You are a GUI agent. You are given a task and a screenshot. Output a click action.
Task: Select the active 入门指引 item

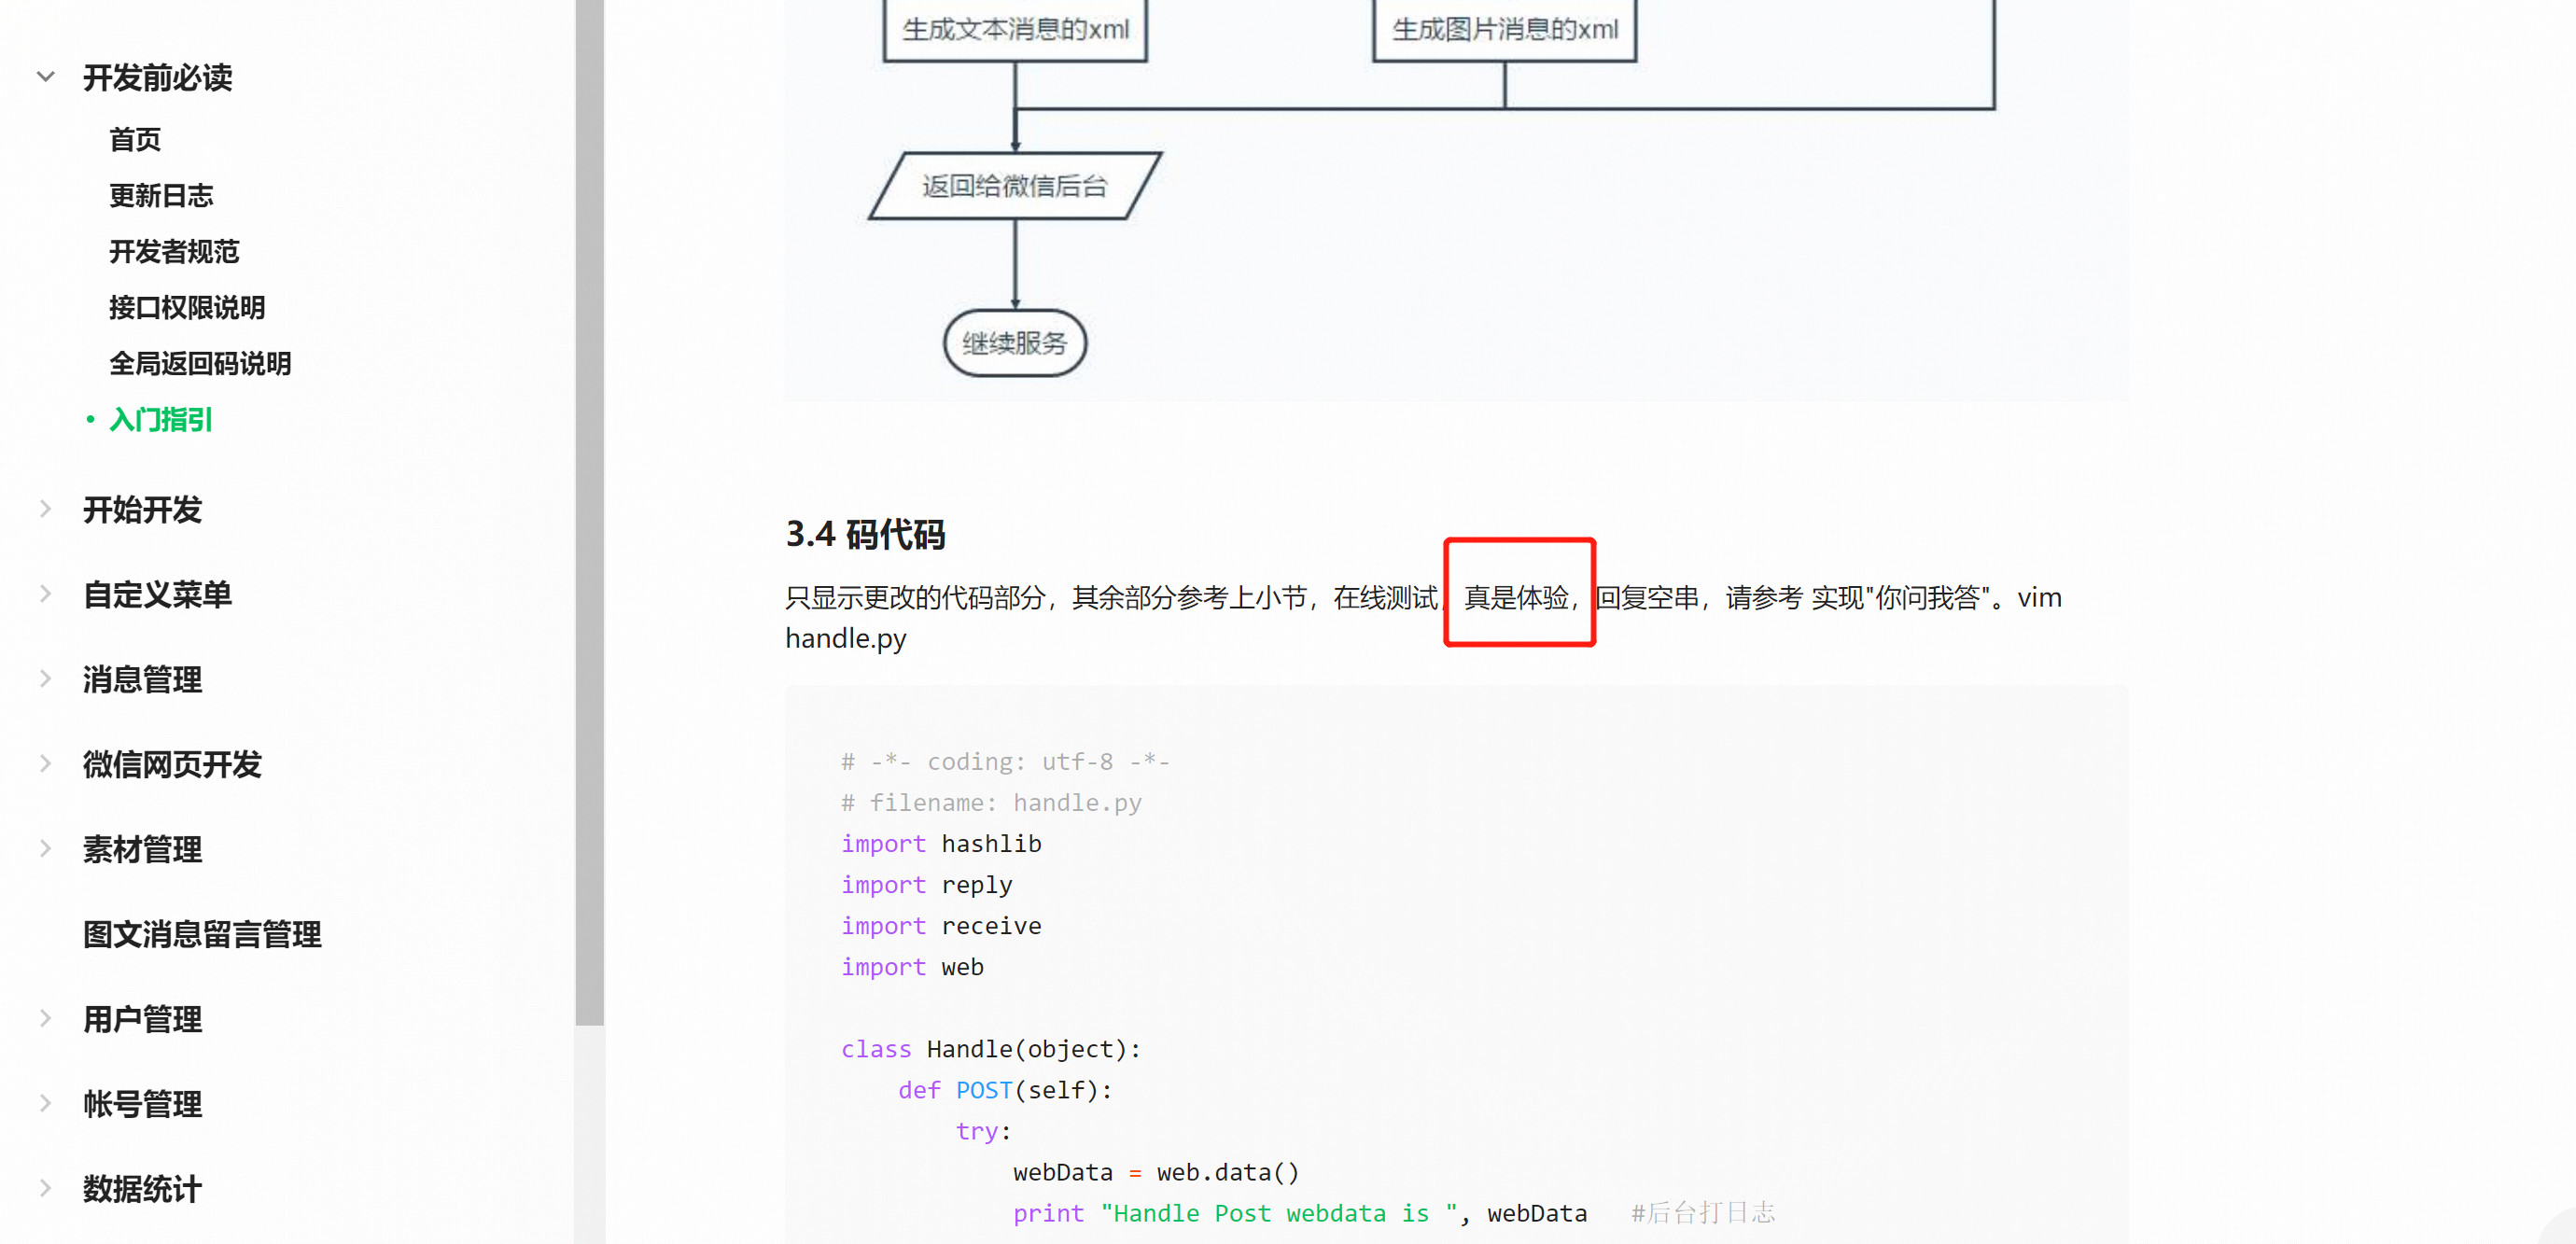161,420
